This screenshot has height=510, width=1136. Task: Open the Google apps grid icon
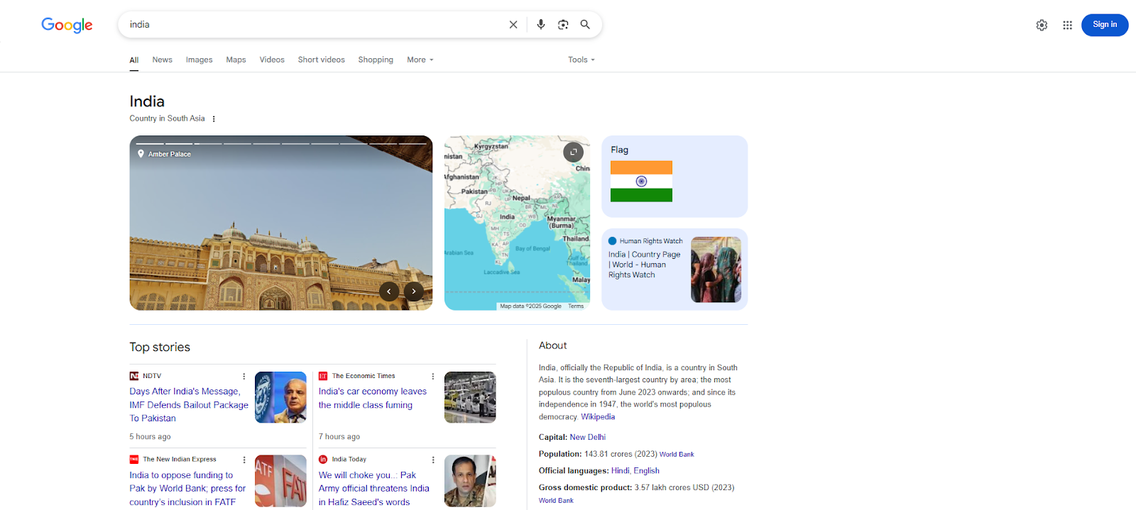pyautogui.click(x=1067, y=25)
